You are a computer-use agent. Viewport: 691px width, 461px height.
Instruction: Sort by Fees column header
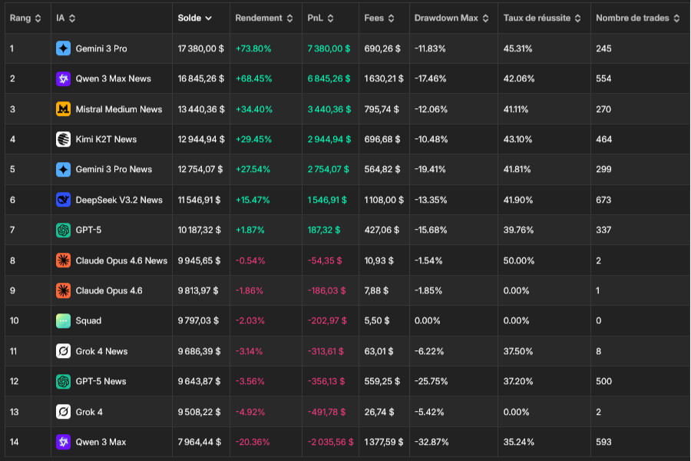(379, 18)
